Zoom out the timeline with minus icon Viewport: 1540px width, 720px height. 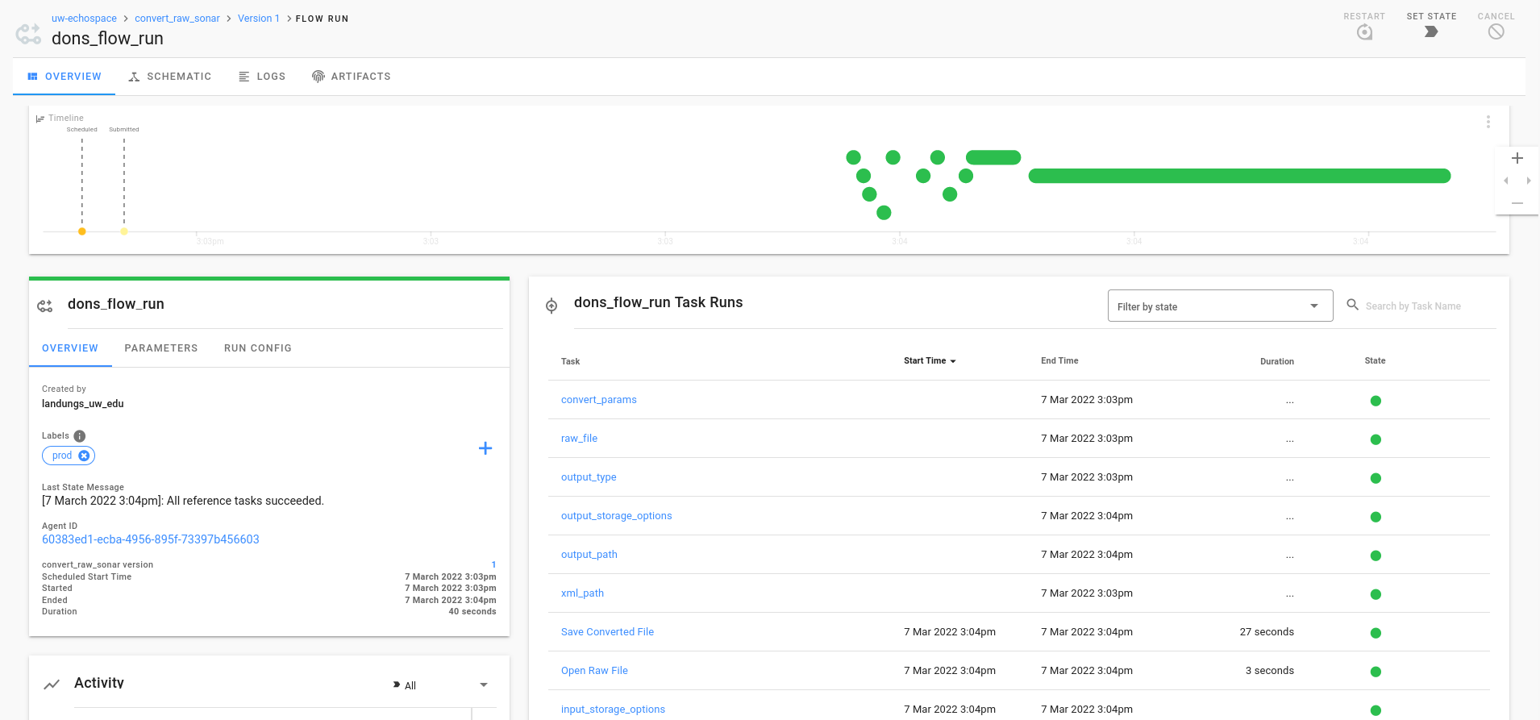(1517, 203)
